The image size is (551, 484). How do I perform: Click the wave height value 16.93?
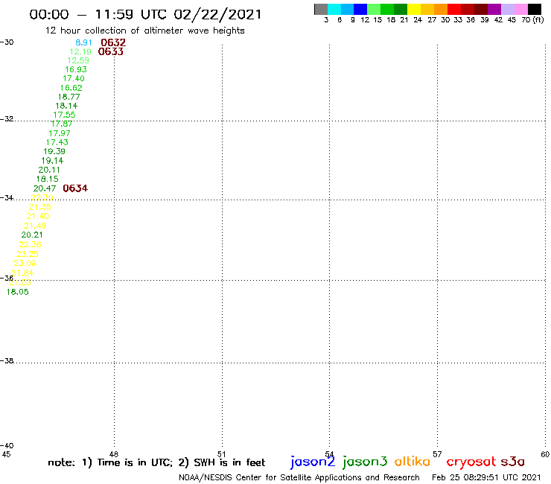[x=76, y=69]
